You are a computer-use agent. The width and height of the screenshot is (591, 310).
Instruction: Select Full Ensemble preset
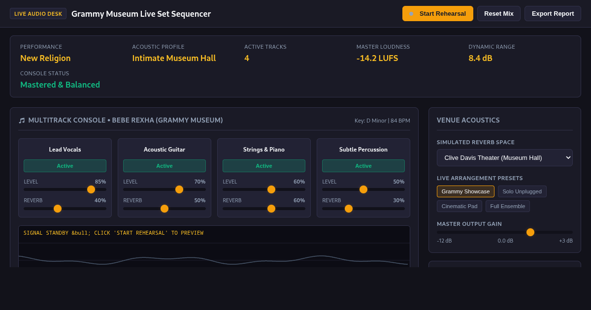click(x=508, y=206)
